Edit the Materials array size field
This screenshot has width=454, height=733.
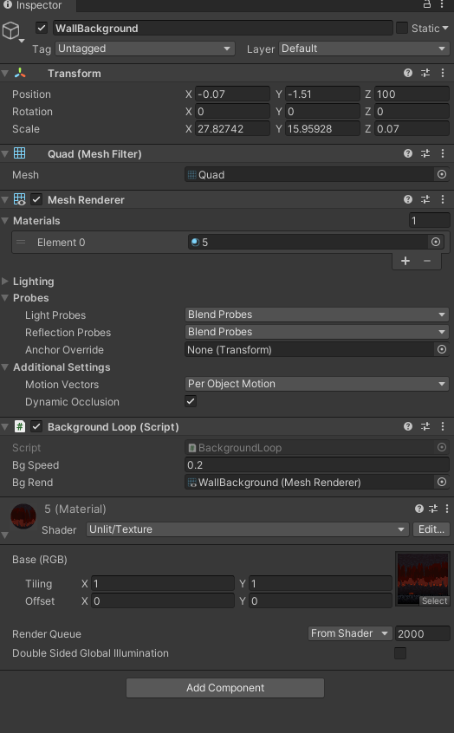pyautogui.click(x=429, y=220)
